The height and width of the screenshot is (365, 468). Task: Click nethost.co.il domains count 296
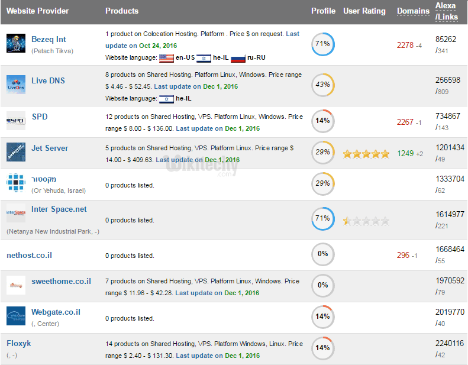click(403, 256)
